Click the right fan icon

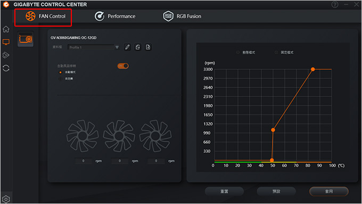155,136
